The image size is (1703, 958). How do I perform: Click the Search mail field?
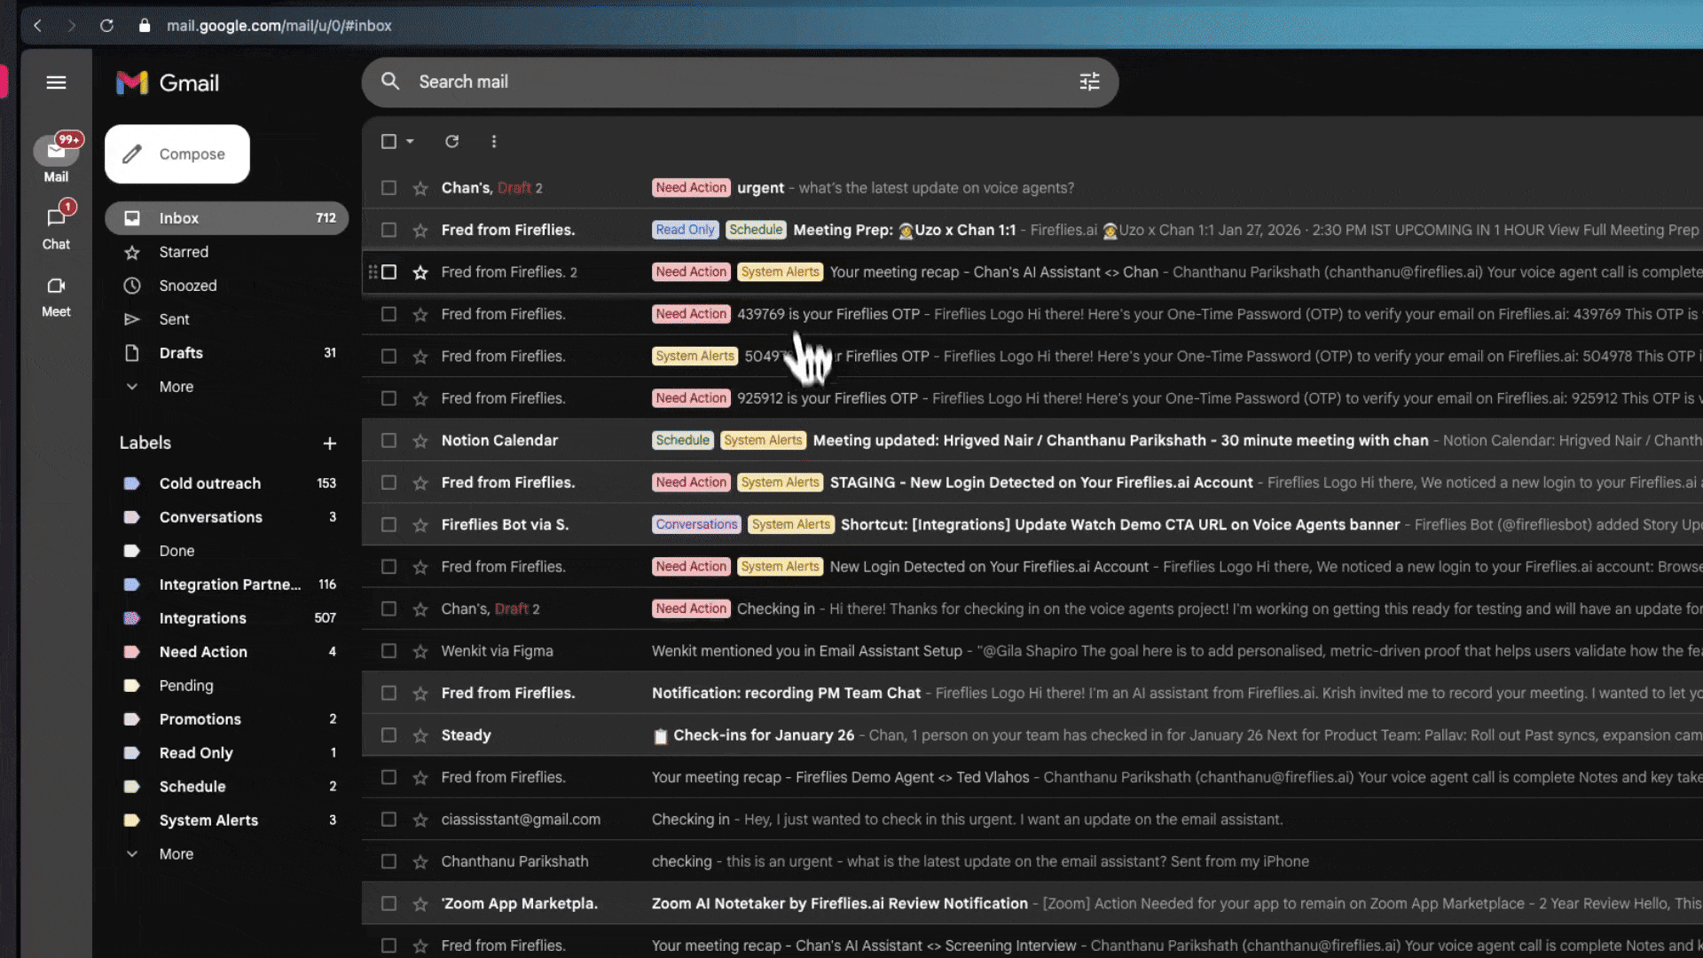[x=740, y=82]
